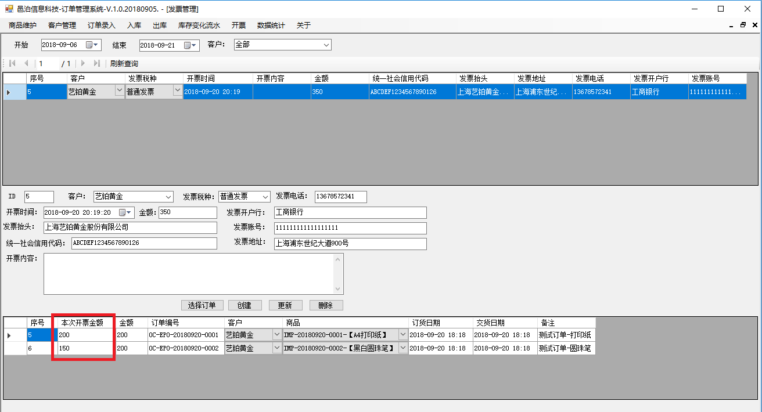
Task: Click 统一社会信用代码 input field
Action: click(144, 243)
